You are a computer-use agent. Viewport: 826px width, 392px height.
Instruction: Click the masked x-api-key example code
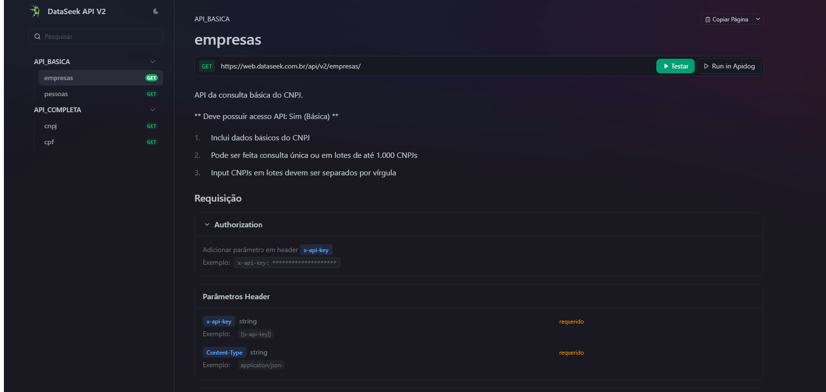[287, 263]
